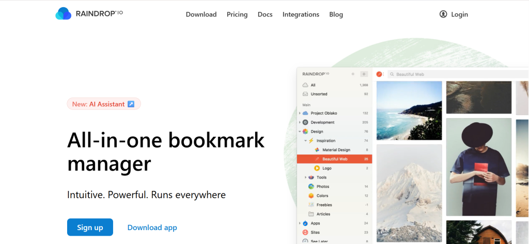
Task: Click the Raindrop.io cloud logo
Action: coord(63,14)
